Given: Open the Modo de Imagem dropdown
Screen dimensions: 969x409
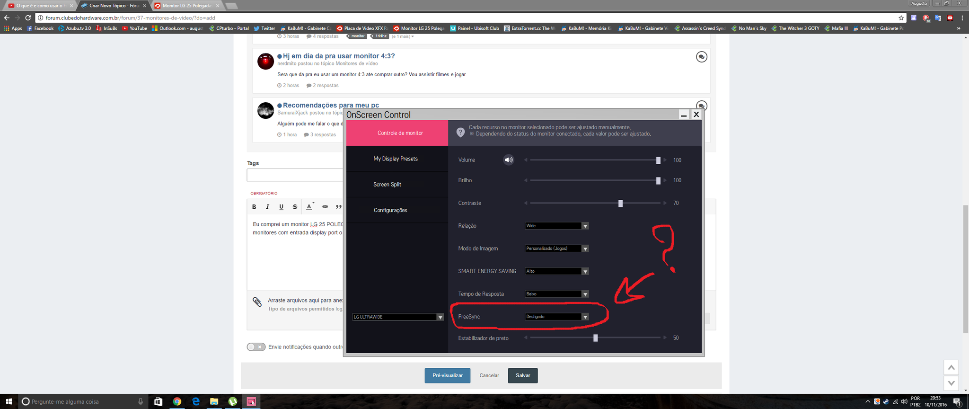Looking at the screenshot, I should 557,249.
